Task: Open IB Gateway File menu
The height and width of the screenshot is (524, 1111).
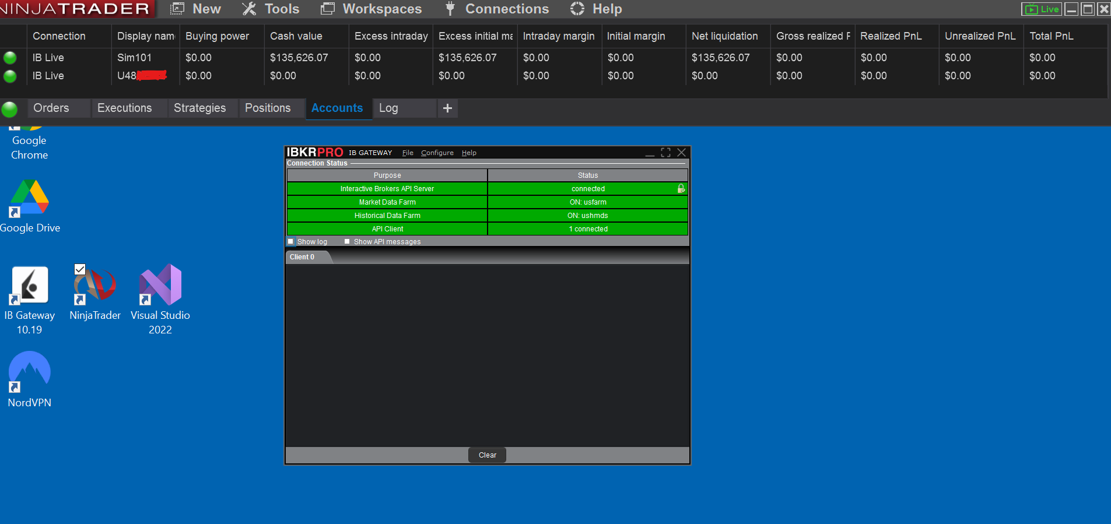Action: coord(408,153)
